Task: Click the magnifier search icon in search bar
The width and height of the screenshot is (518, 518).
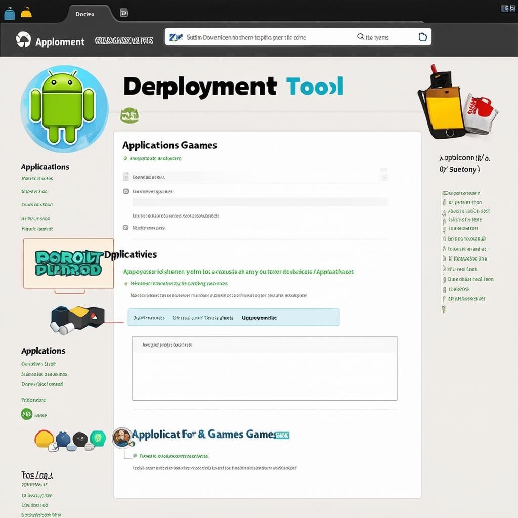Action: point(361,37)
